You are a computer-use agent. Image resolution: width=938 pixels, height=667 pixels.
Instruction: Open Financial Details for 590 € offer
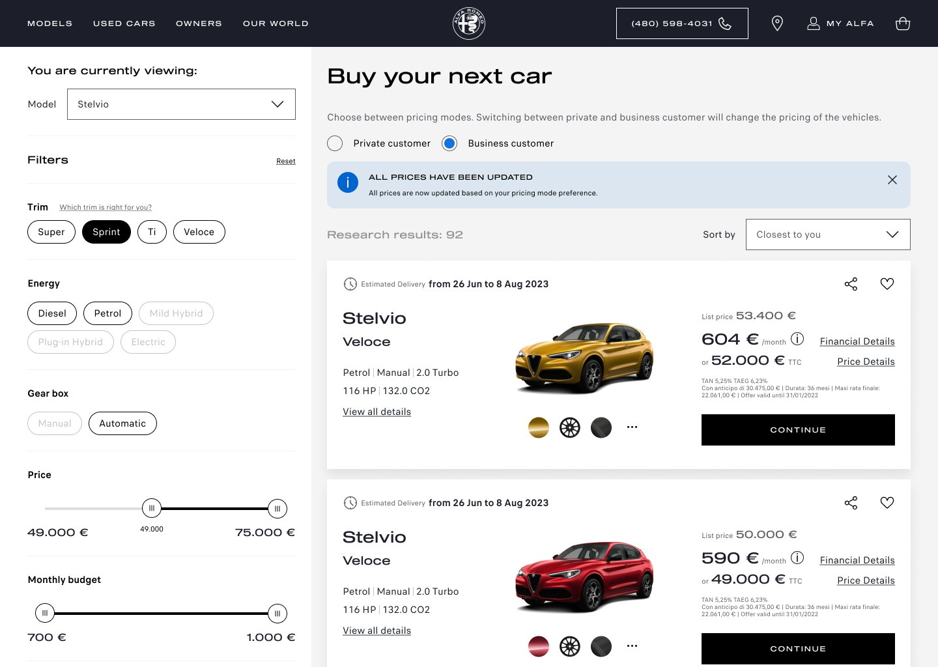pos(857,560)
